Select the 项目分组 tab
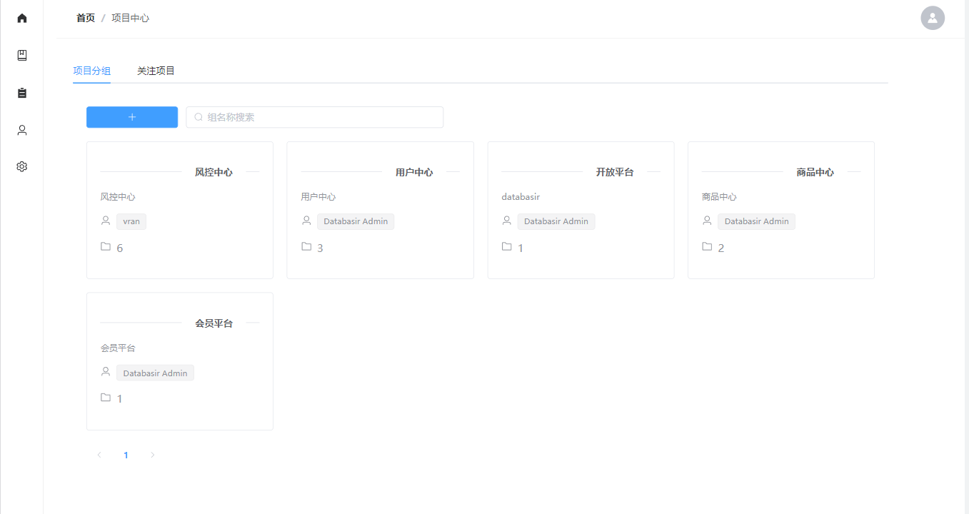 (x=91, y=71)
